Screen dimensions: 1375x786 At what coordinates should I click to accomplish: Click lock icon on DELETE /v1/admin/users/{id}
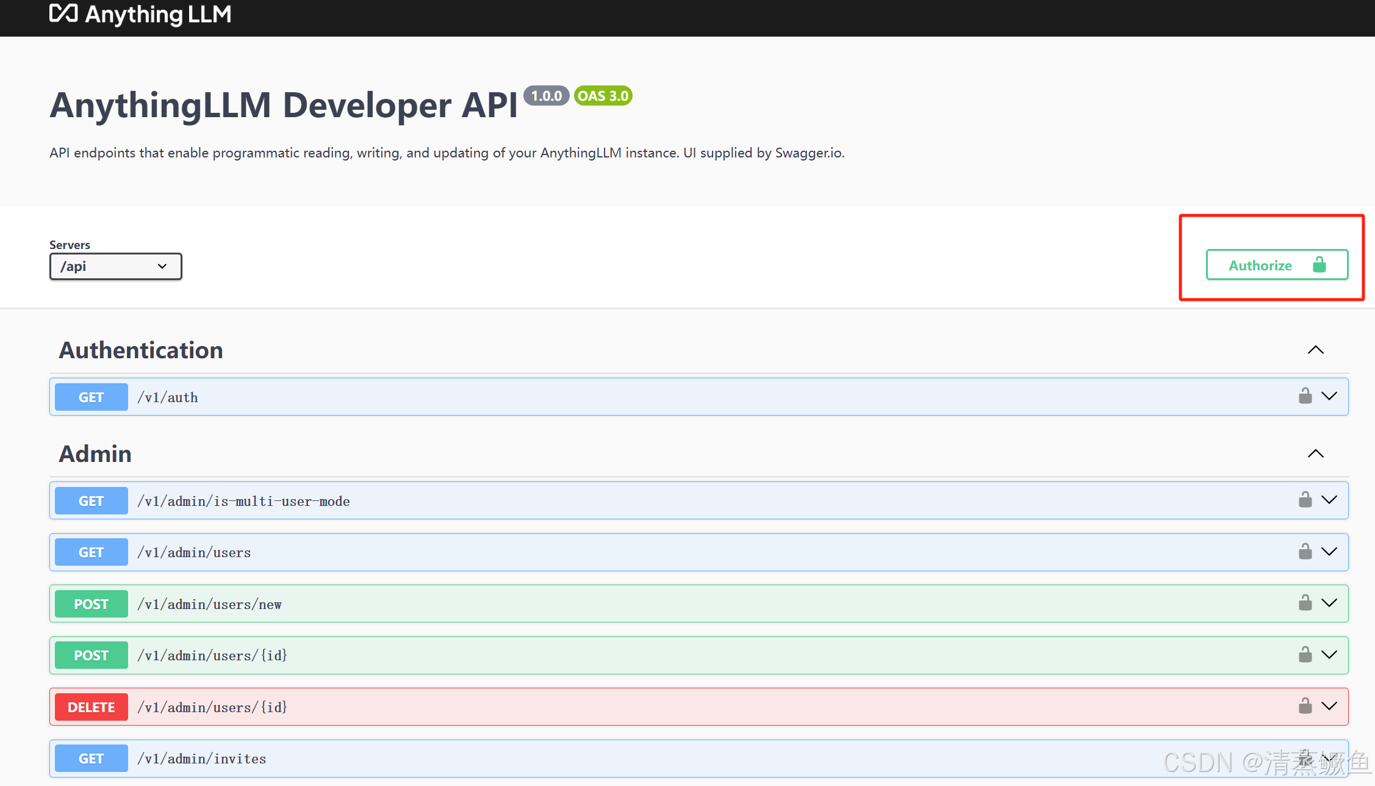tap(1305, 706)
